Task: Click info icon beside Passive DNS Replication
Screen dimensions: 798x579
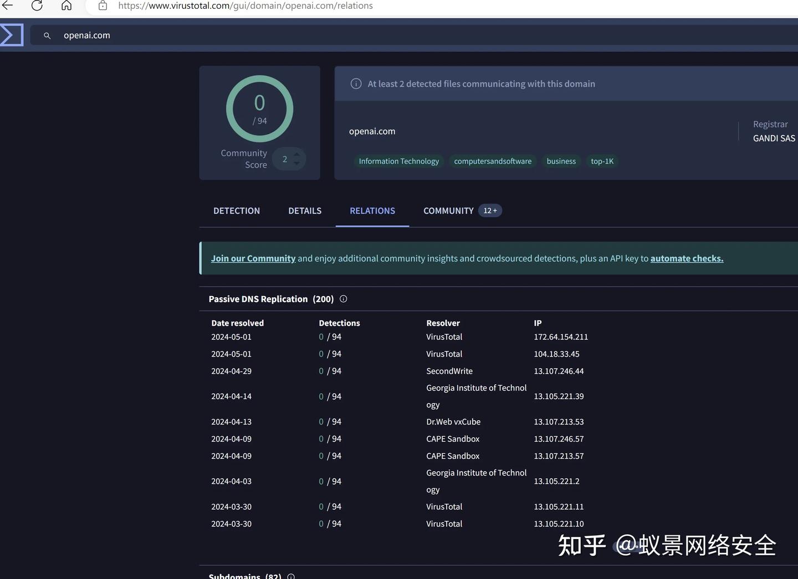Action: pyautogui.click(x=343, y=299)
